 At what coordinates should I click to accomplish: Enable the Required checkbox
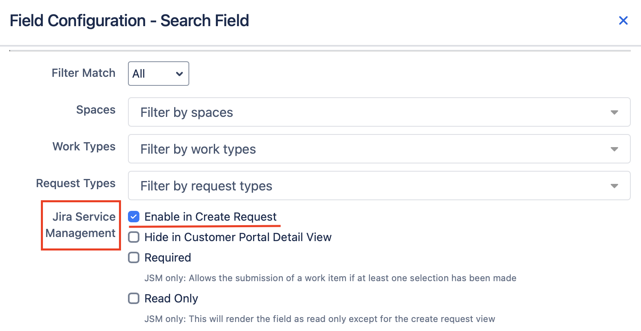click(x=134, y=257)
